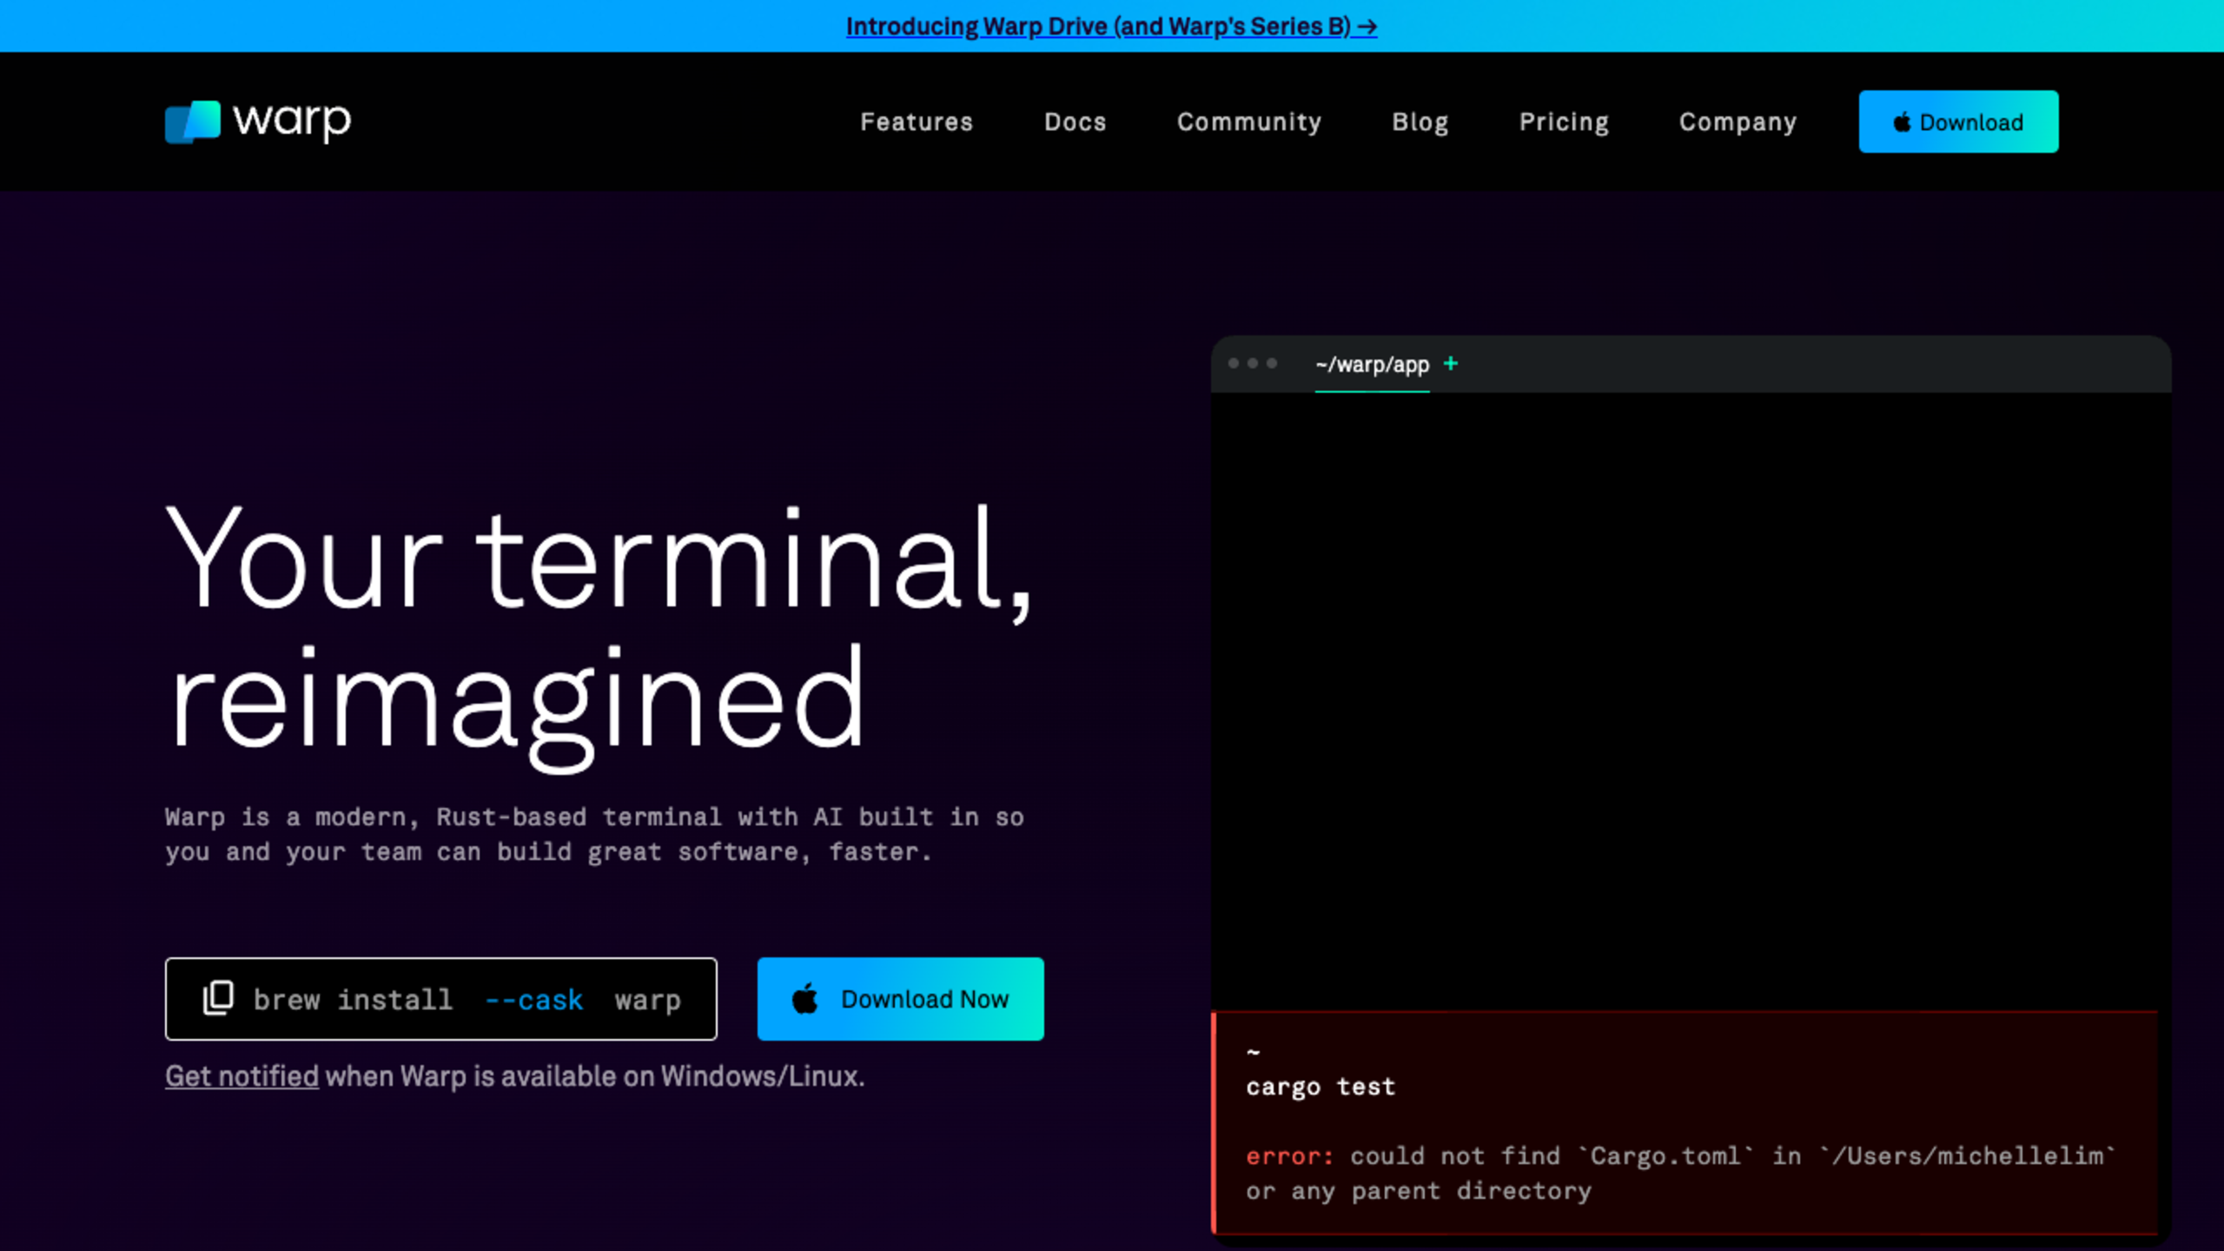
Task: Select the ~/warp/app terminal tab
Action: point(1372,365)
